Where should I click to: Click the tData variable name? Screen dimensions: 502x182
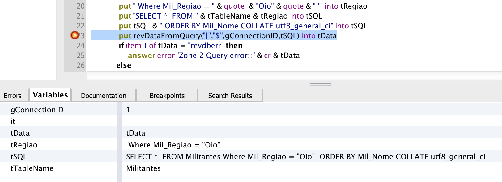[20, 133]
